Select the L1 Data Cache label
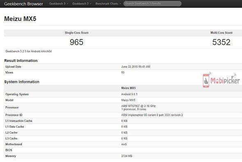This screenshot has width=242, height=162. pos(15,127)
